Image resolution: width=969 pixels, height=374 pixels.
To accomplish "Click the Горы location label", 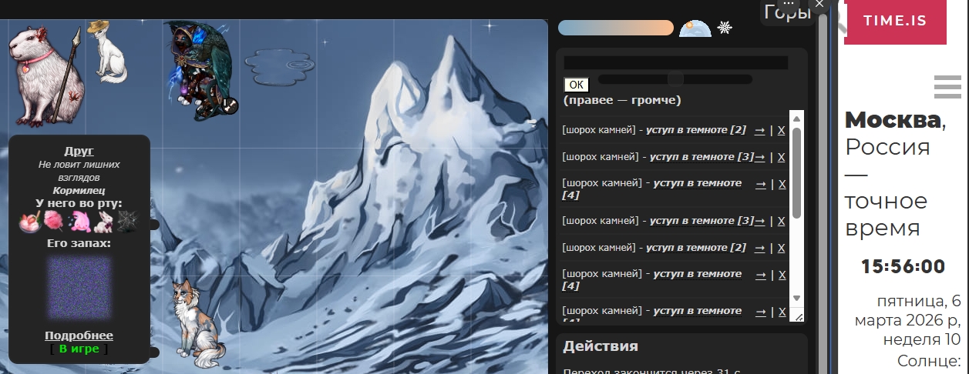I will pos(787,12).
